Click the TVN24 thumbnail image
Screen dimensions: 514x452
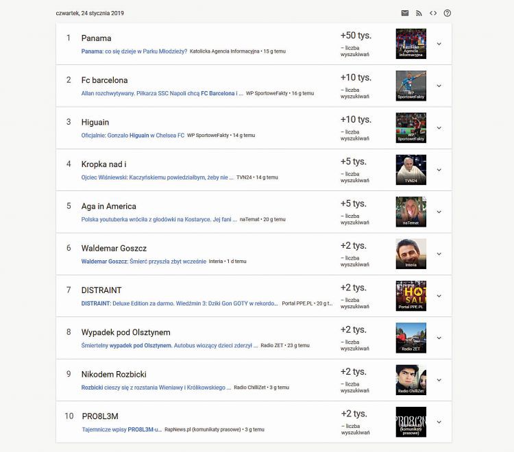411,170
